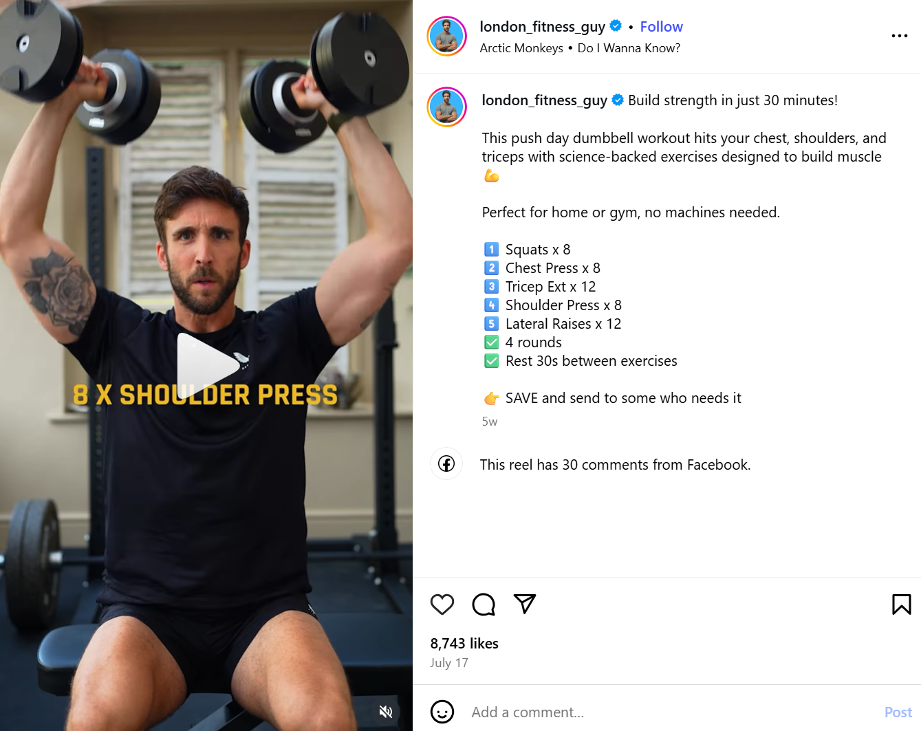The height and width of the screenshot is (731, 921).
Task: Click the verified badge in post header
Action: pyautogui.click(x=616, y=26)
